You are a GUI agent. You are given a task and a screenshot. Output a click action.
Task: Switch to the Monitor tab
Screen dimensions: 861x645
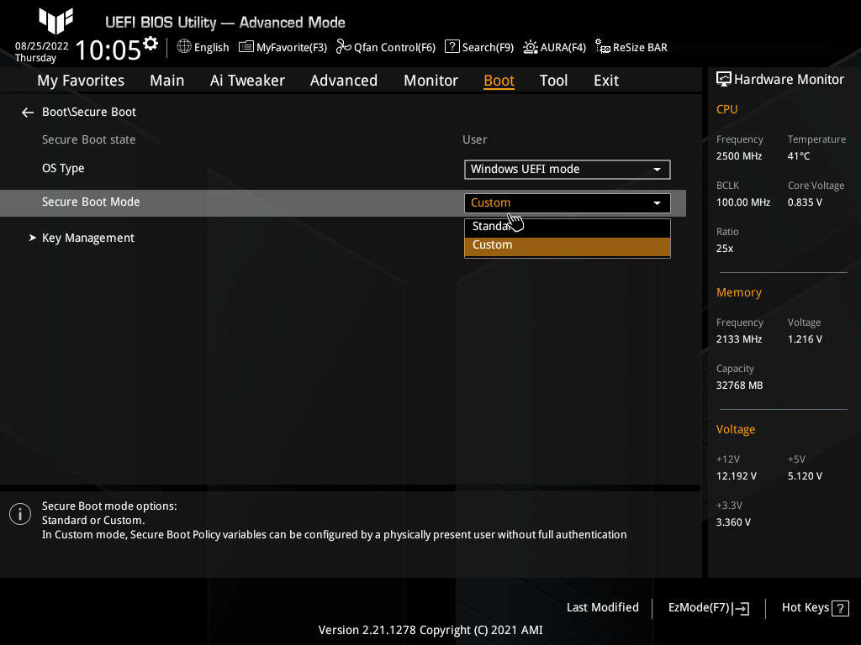[x=430, y=80]
